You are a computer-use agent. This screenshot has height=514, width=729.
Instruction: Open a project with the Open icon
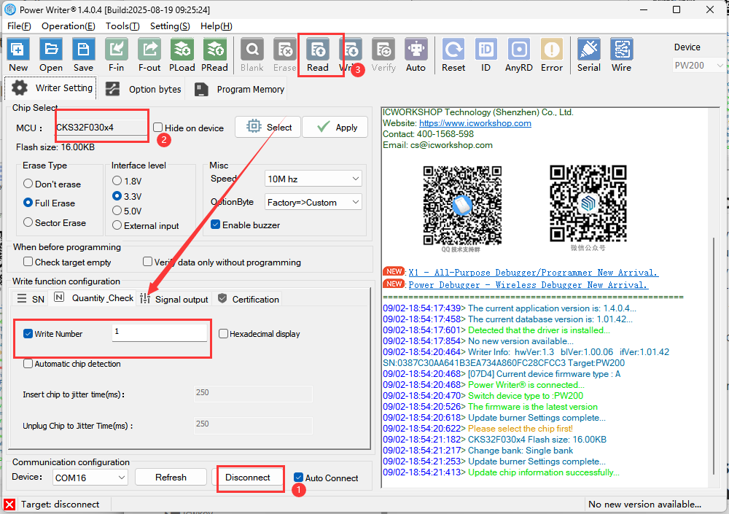pos(51,55)
